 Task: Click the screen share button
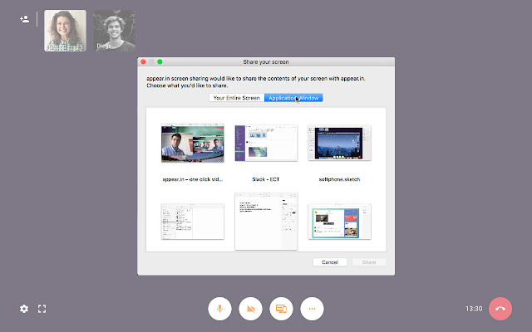[x=281, y=309]
